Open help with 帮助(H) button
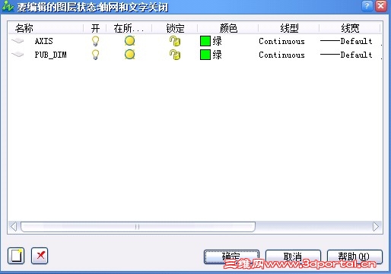The width and height of the screenshot is (391, 274). pyautogui.click(x=354, y=257)
